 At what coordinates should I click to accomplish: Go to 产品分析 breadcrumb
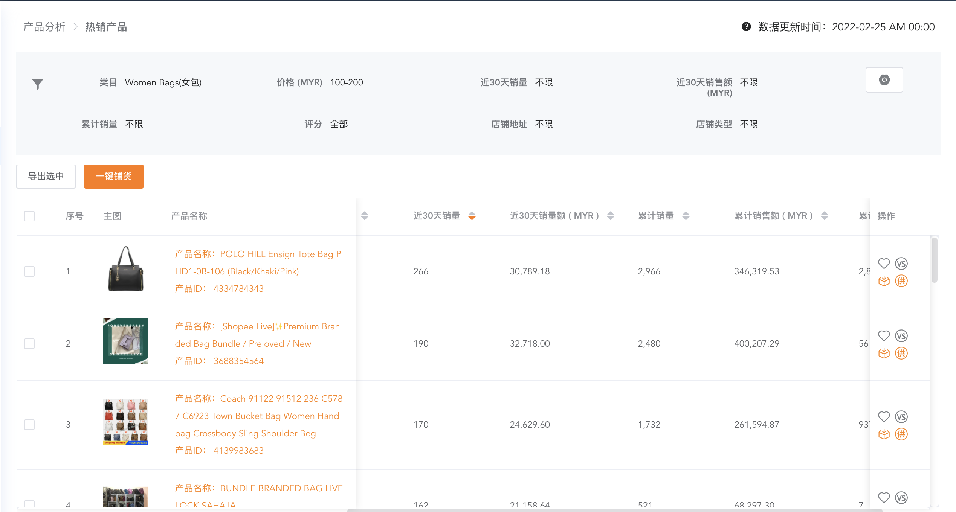44,27
